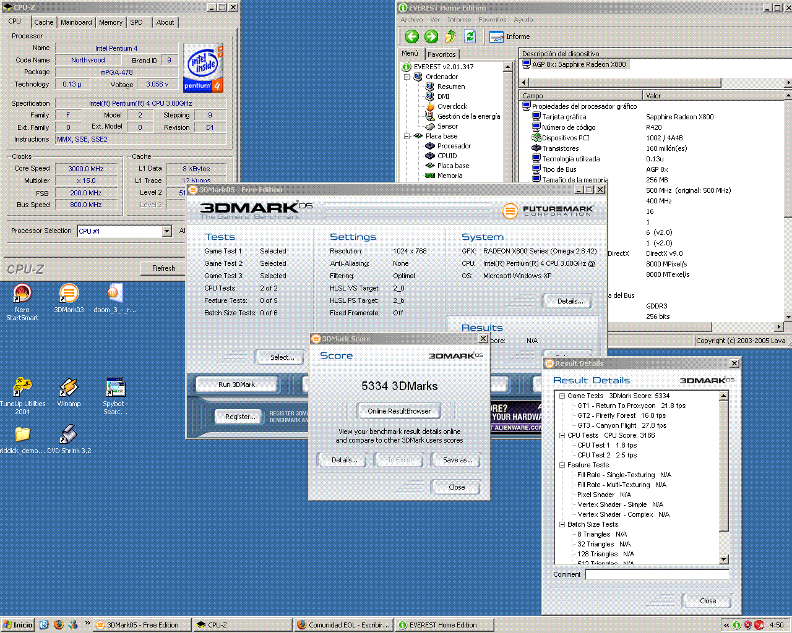Select the DVD Shrink 3.2 desktop icon
This screenshot has height=633, width=792.
pos(69,435)
